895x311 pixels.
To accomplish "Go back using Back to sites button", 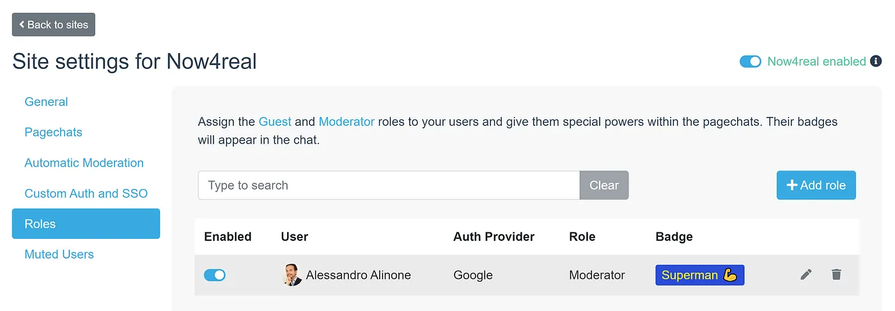I will point(54,24).
